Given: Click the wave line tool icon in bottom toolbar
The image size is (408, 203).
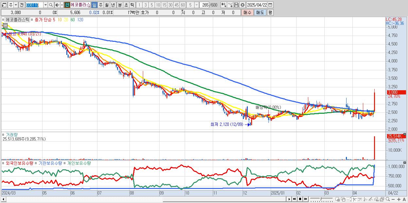Looking at the screenshot, I should point(360,199).
